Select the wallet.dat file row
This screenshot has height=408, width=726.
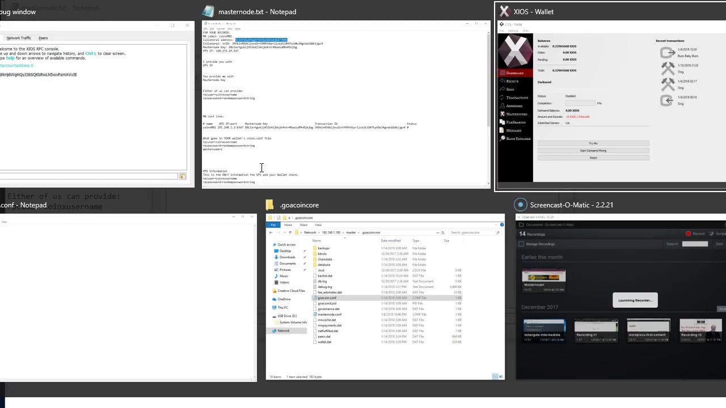387,342
